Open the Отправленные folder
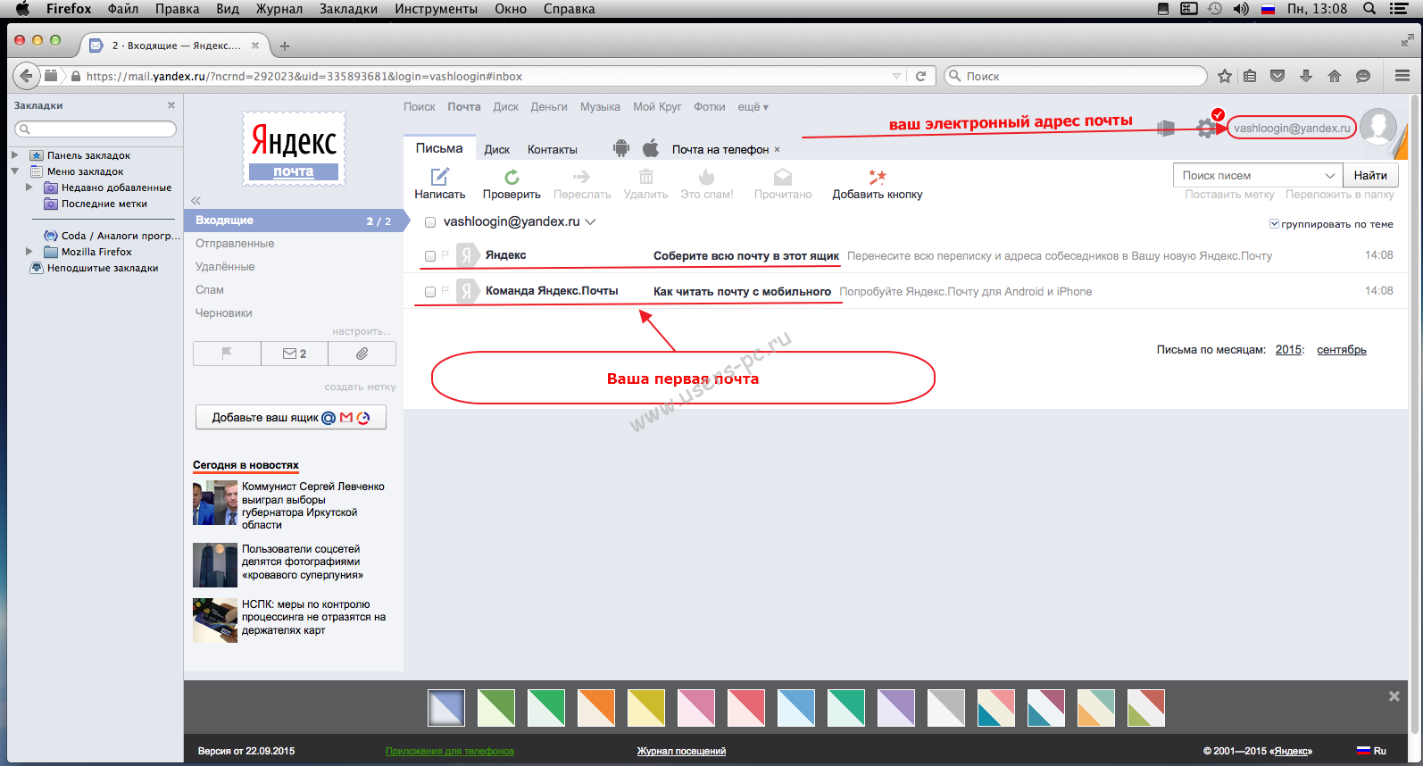 tap(235, 244)
